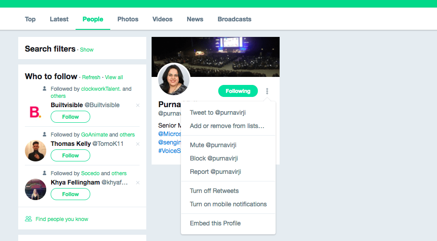
Task: Select Embed this Profile
Action: tap(215, 223)
